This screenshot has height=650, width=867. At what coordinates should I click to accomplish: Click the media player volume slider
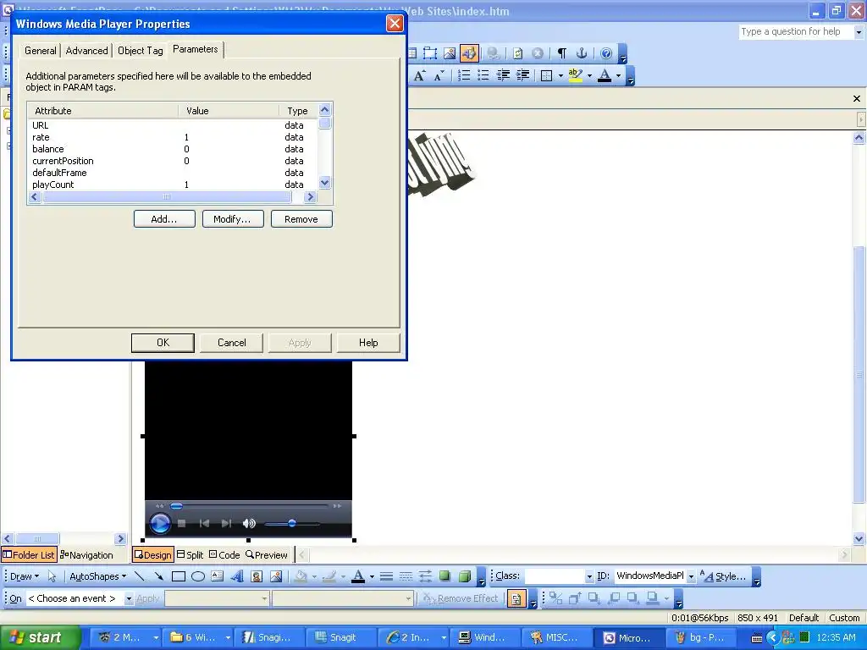(292, 523)
